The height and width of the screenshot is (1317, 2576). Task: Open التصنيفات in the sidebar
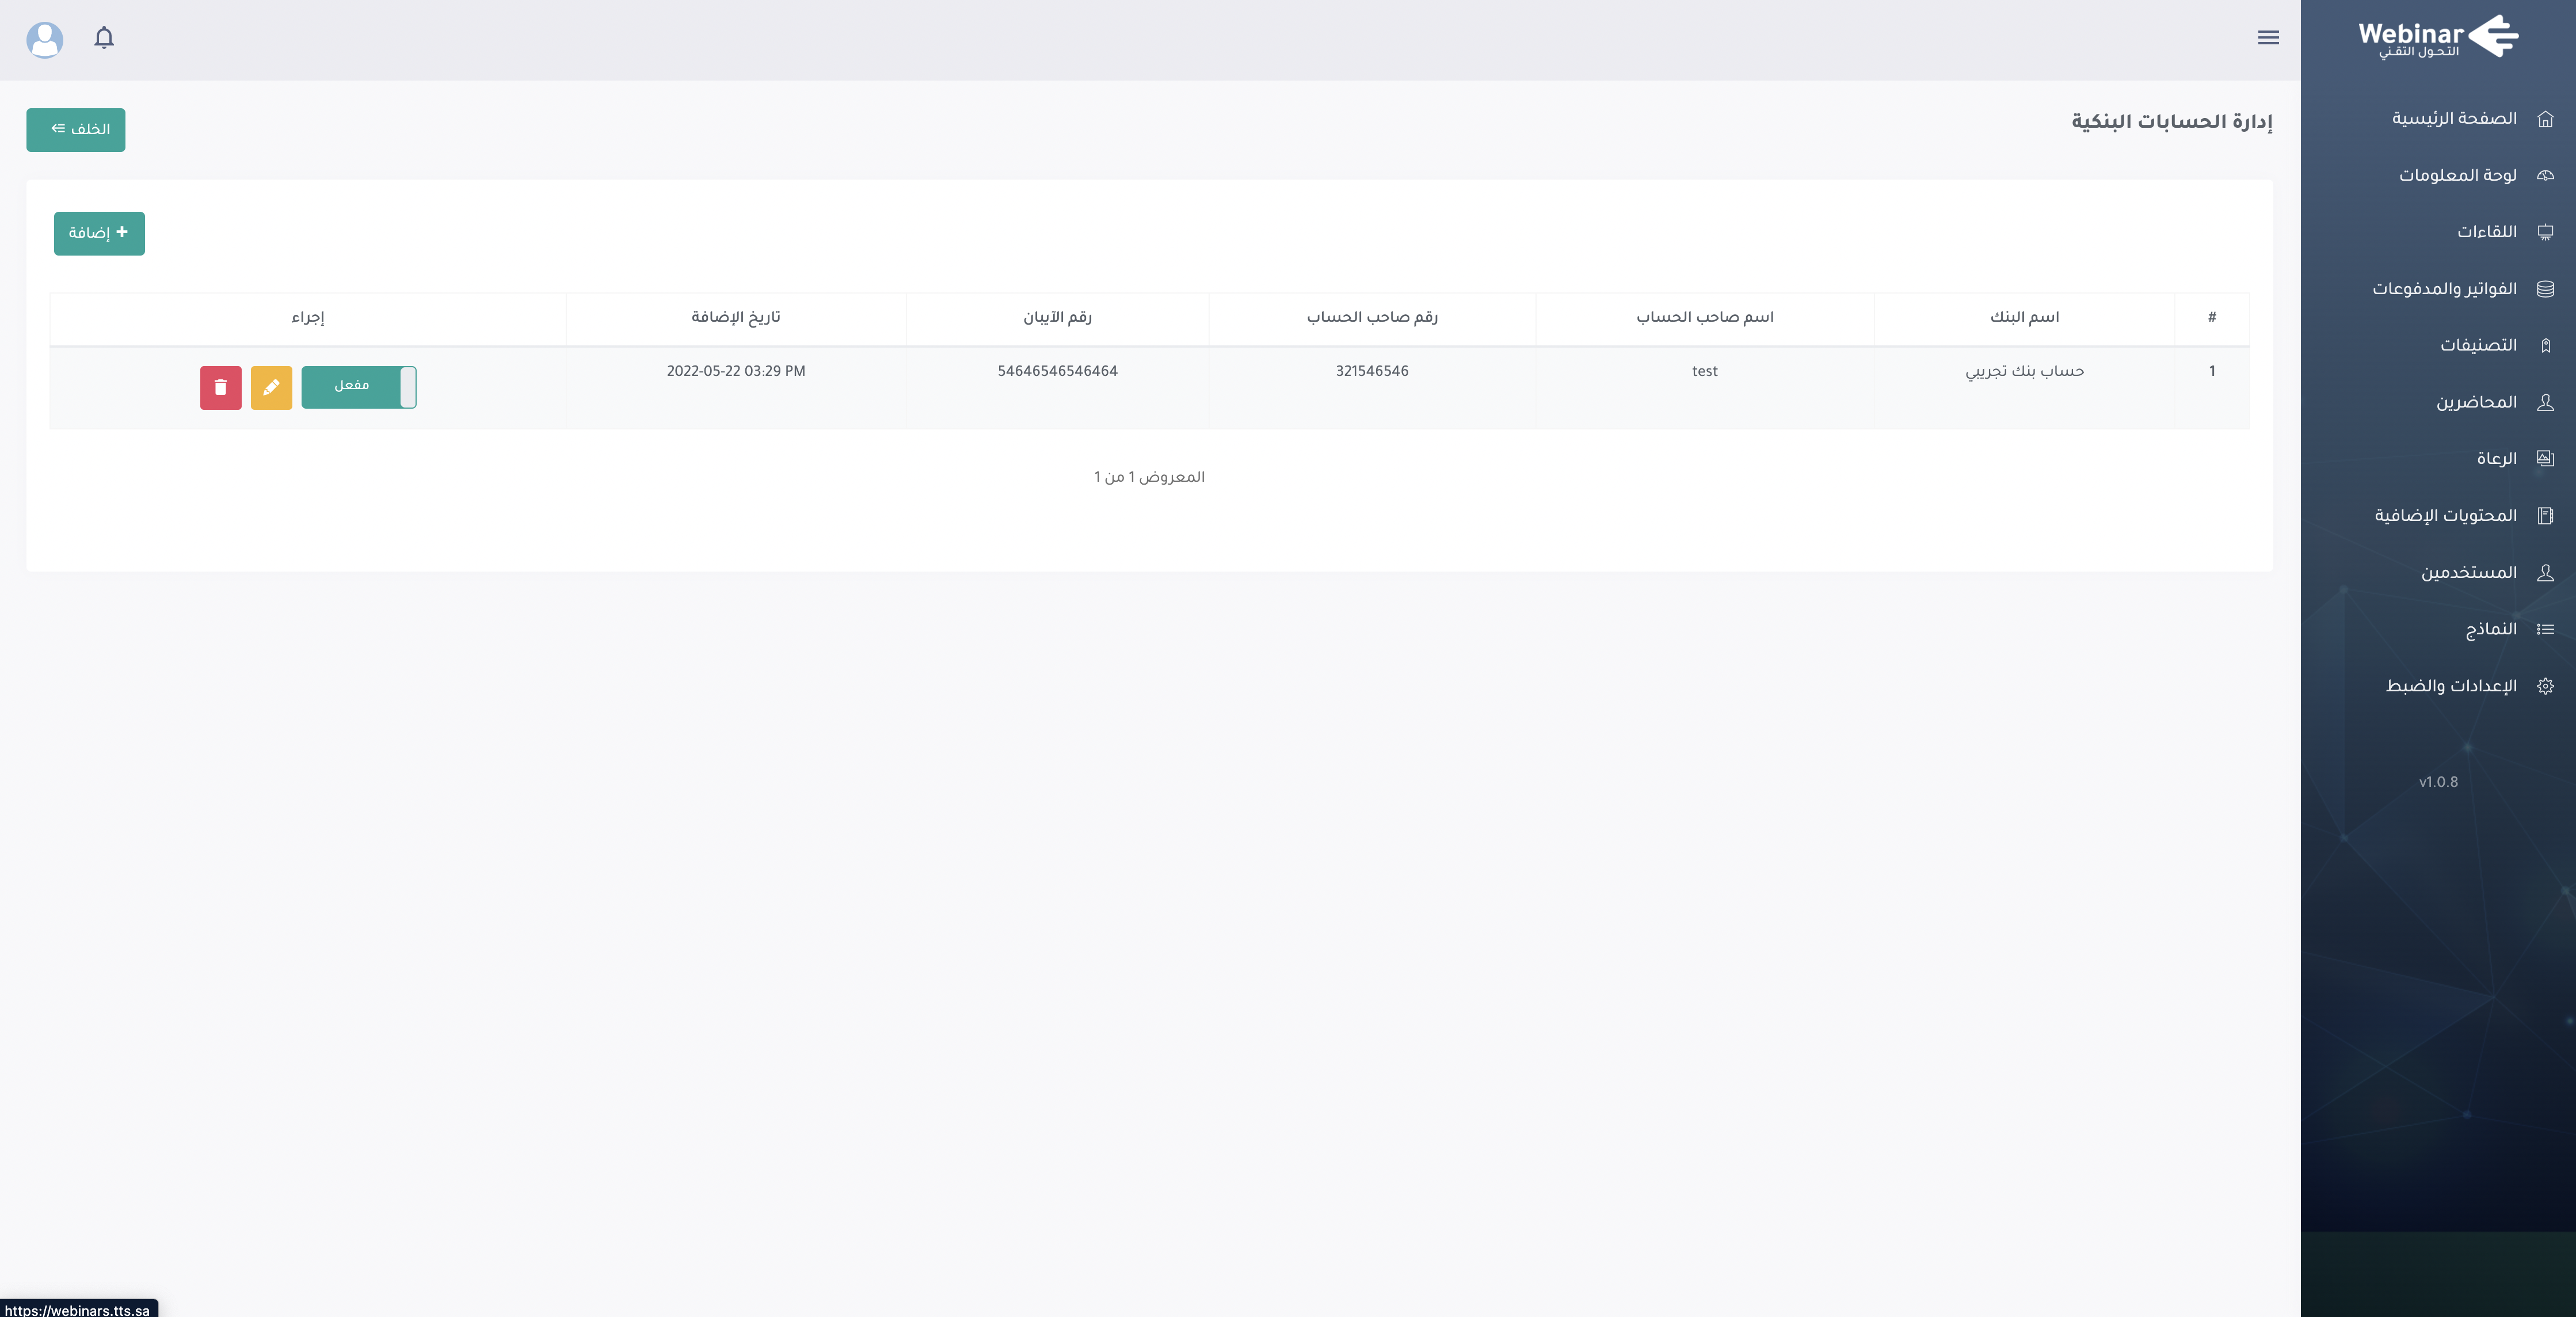[2478, 346]
